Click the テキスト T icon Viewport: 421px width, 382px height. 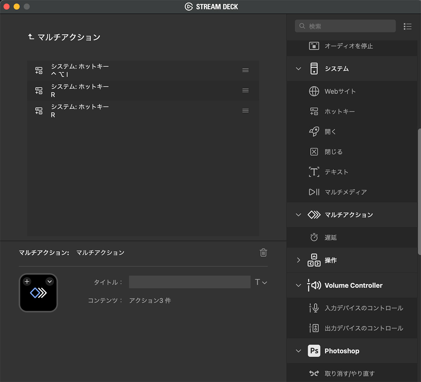click(x=314, y=172)
